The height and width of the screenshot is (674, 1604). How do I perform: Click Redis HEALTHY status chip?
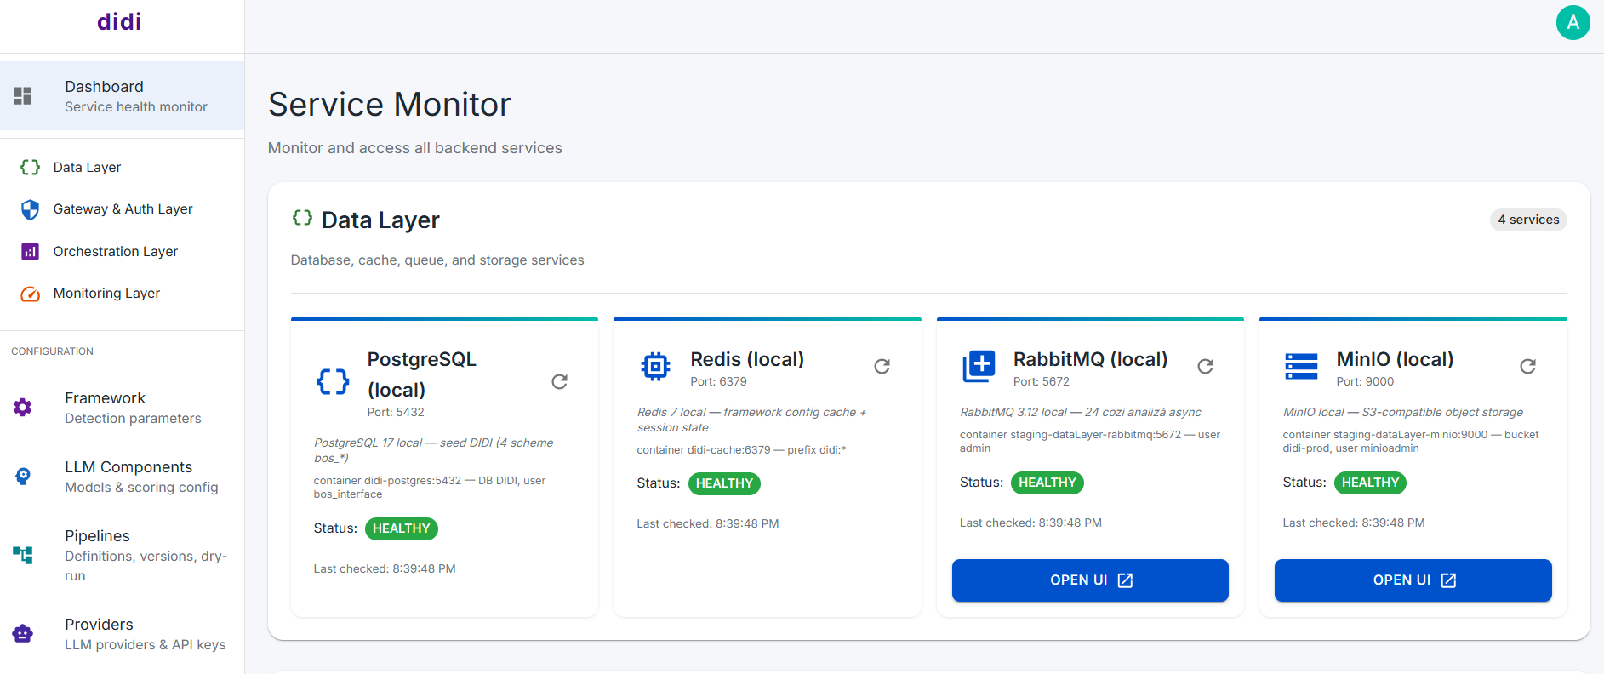pyautogui.click(x=724, y=483)
